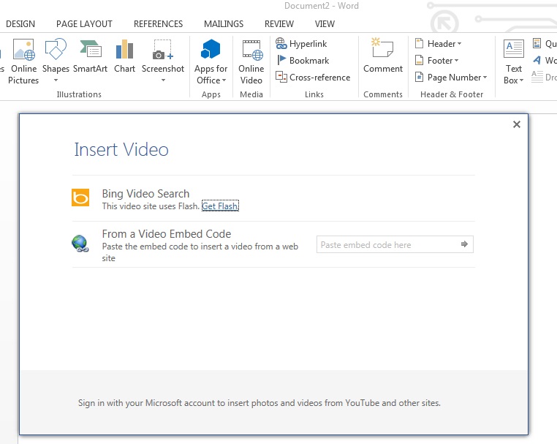Open the Header dropdown
Screen dimensions: 557x444
(439, 44)
